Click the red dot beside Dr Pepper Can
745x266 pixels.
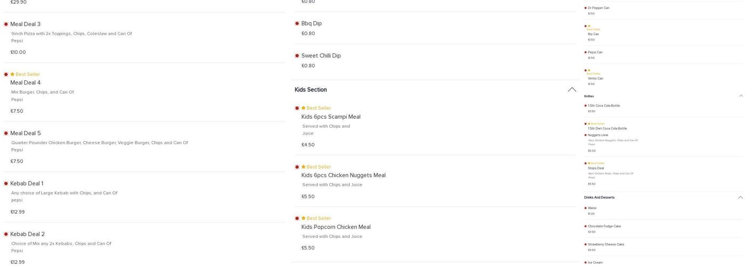pyautogui.click(x=585, y=8)
